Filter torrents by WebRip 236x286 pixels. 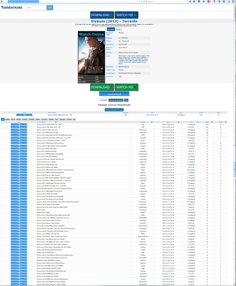pyautogui.click(x=31, y=119)
